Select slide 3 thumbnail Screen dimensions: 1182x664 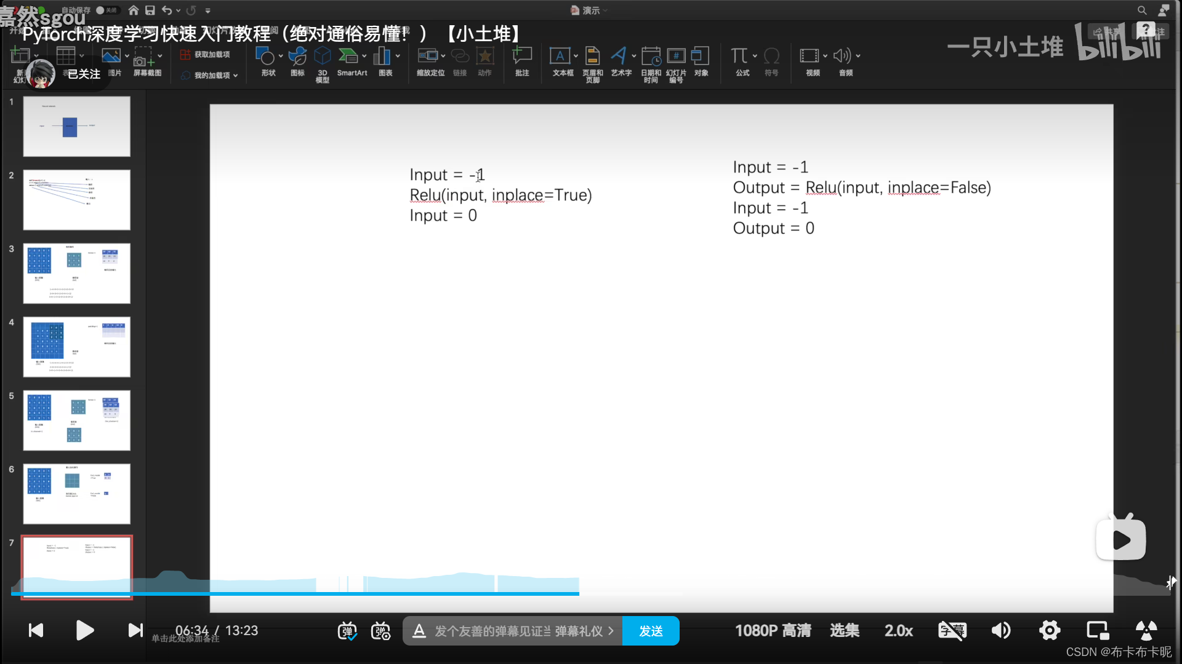77,274
